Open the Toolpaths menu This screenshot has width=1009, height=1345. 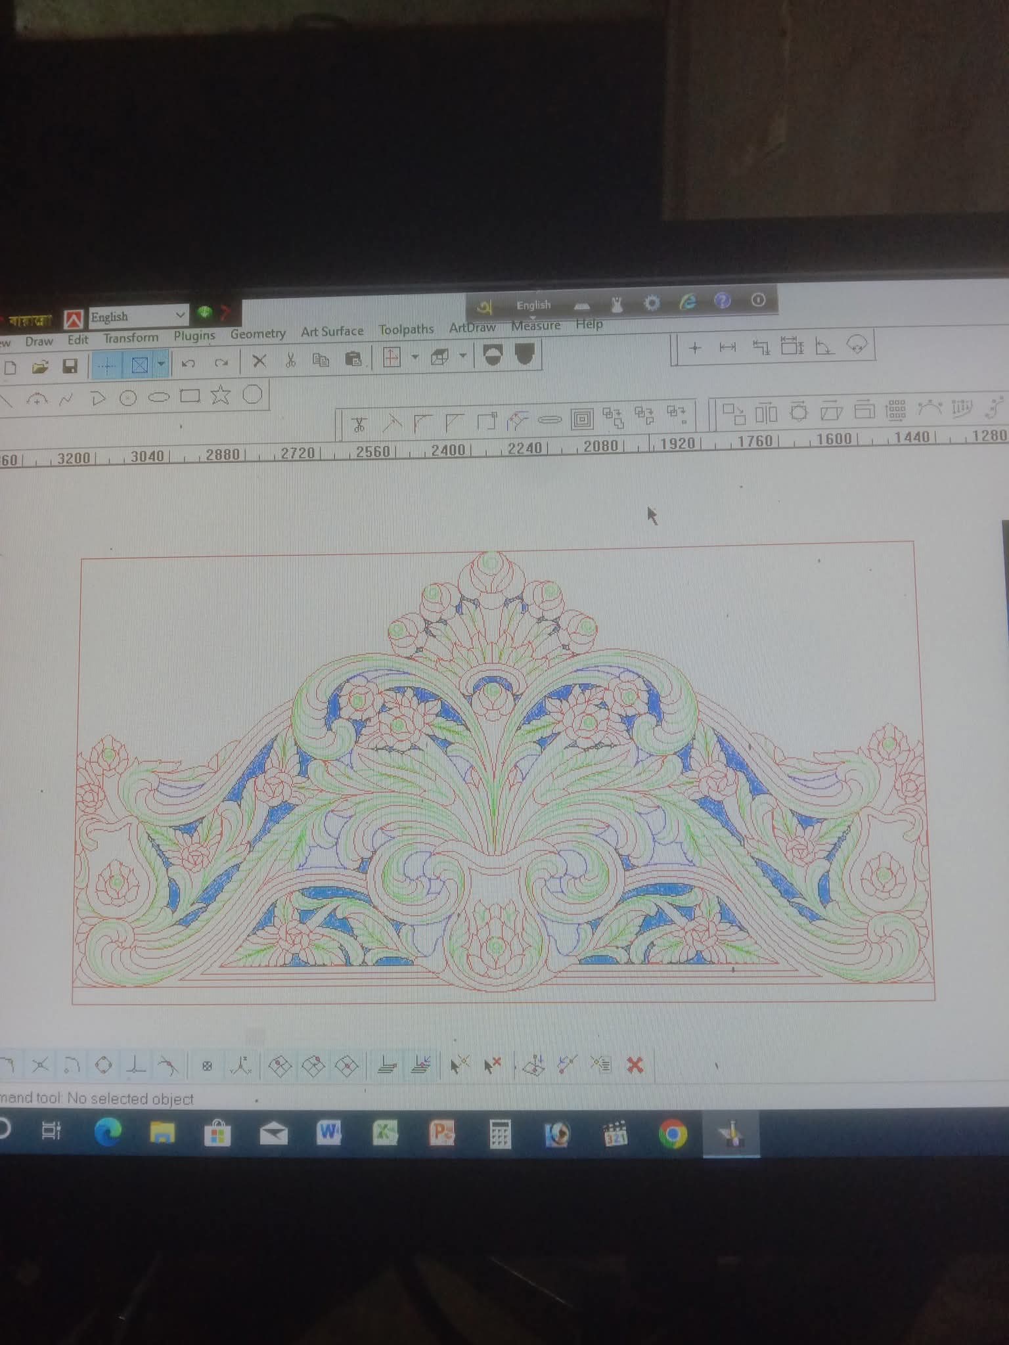click(x=406, y=329)
